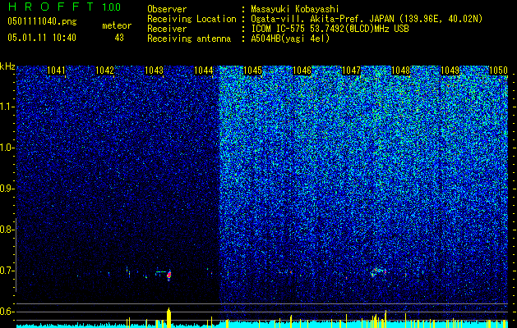517x328 pixels.
Task: Click the 1050 time marker
Action: [x=498, y=71]
